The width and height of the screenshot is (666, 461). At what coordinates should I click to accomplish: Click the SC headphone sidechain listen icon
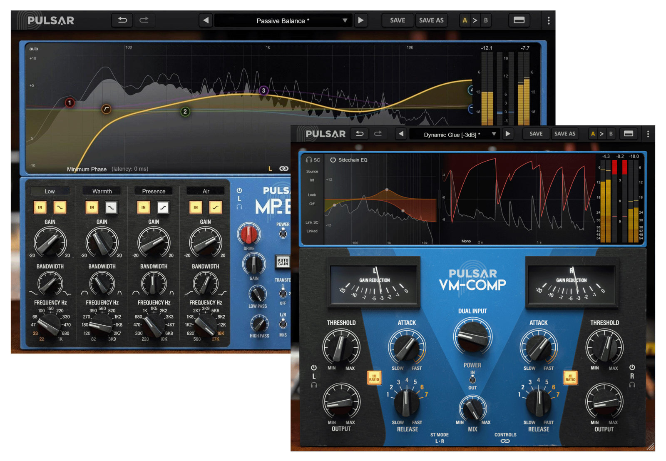(308, 159)
